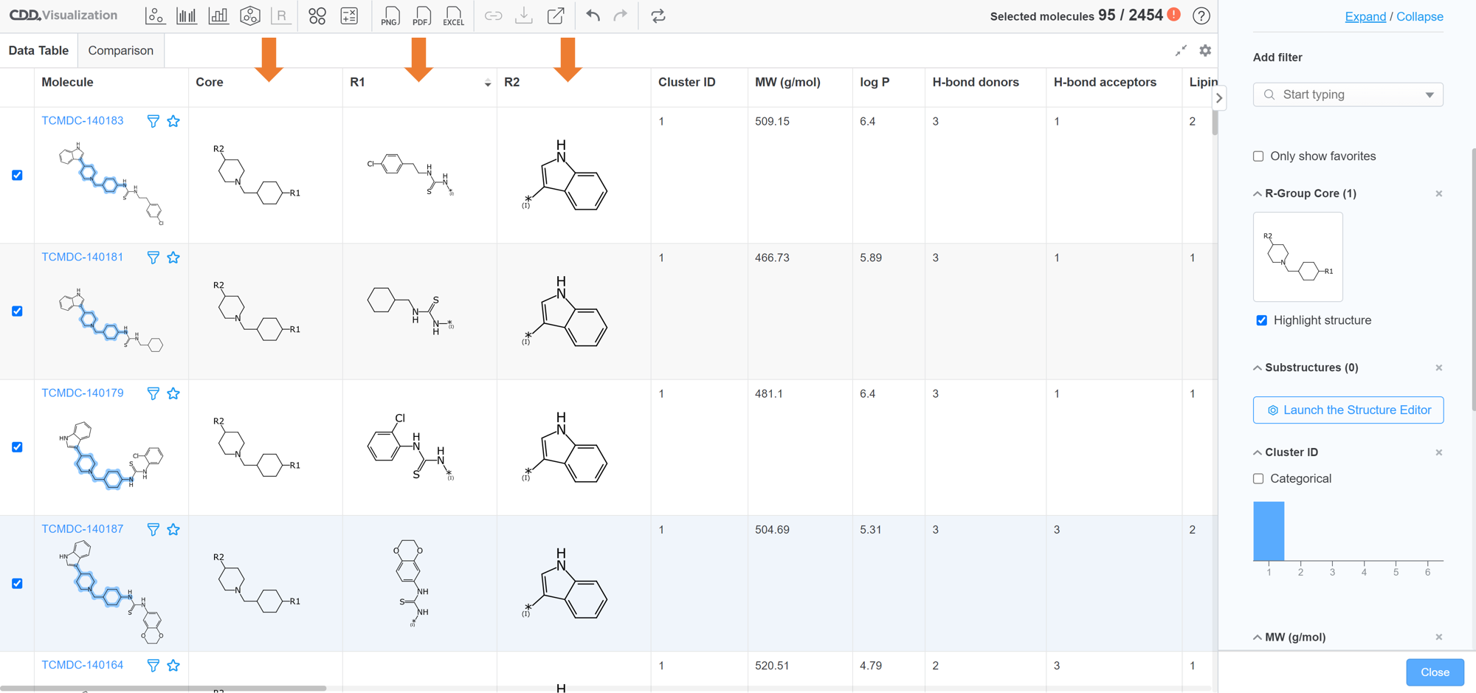Image resolution: width=1476 pixels, height=693 pixels.
Task: Toggle the Categorical checkbox under Cluster ID
Action: 1258,479
